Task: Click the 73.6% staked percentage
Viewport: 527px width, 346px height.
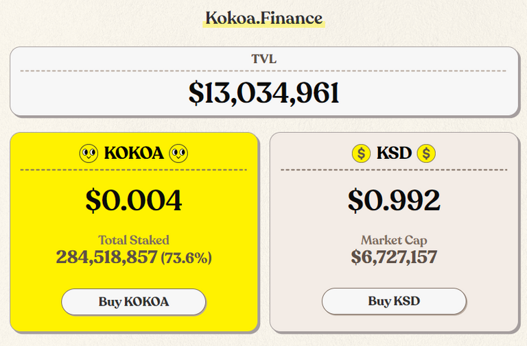Action: (x=186, y=258)
